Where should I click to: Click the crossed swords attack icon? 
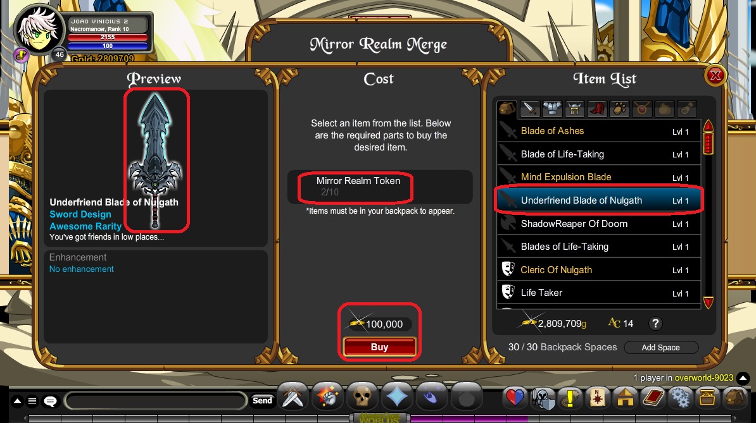click(293, 398)
